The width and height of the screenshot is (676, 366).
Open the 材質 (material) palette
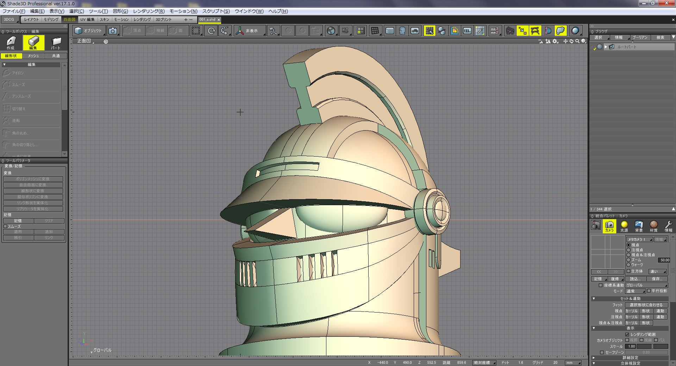pos(653,226)
